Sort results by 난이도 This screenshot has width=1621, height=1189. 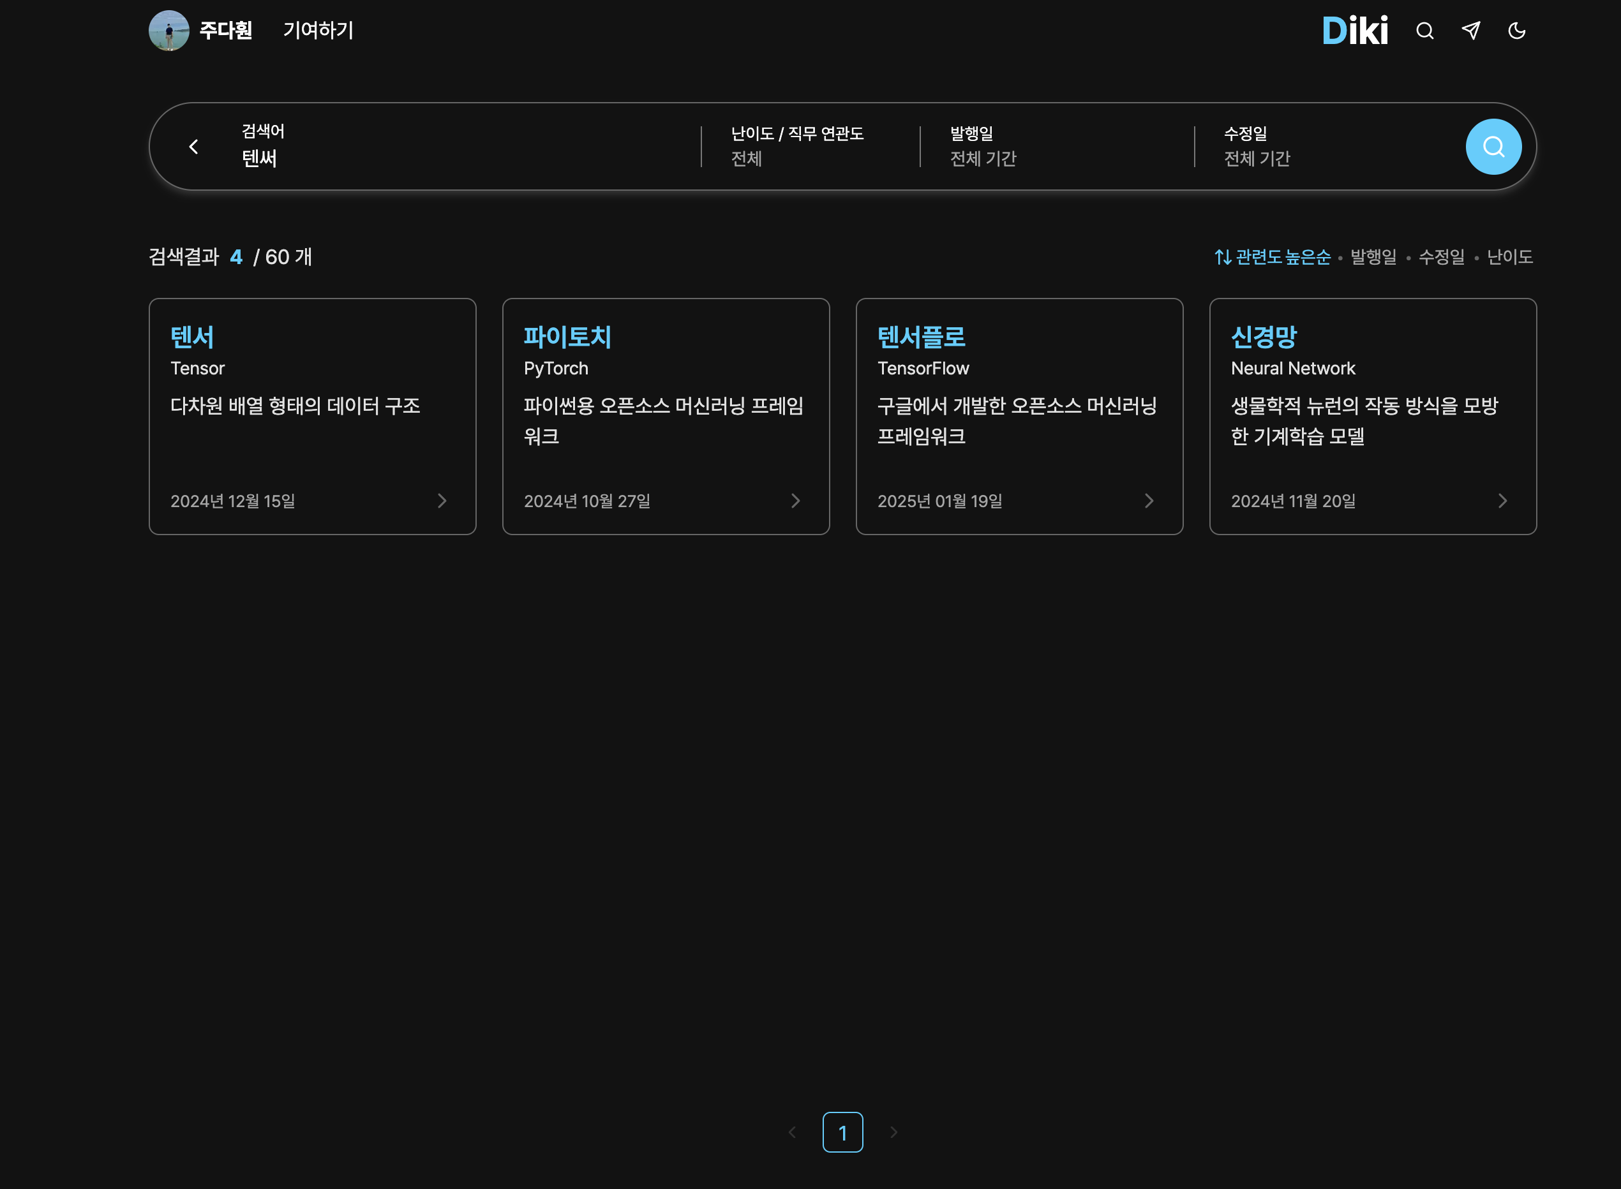1509,256
